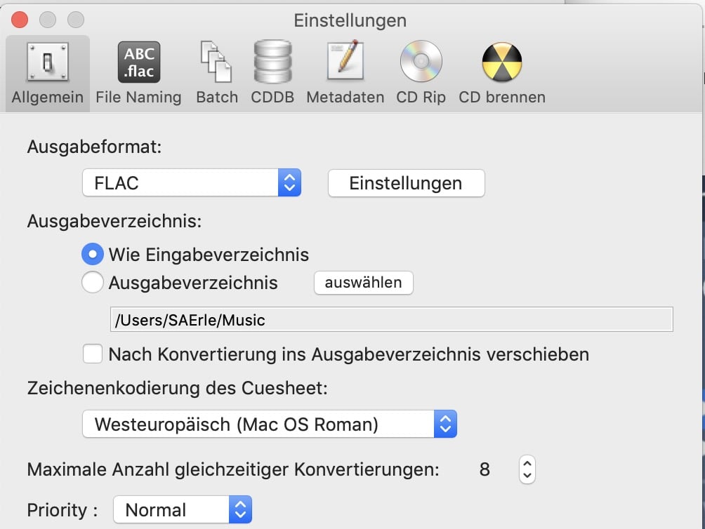
Task: Open the Allgemein switch icon tab
Action: tap(48, 62)
